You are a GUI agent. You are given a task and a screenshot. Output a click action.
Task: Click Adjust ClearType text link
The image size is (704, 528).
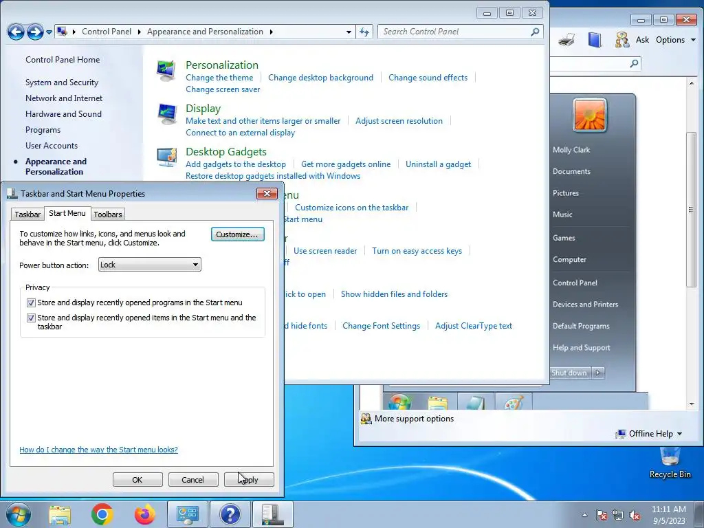[x=474, y=326]
